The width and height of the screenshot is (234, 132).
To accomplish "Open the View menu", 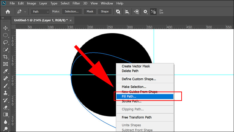I will click(x=94, y=3).
